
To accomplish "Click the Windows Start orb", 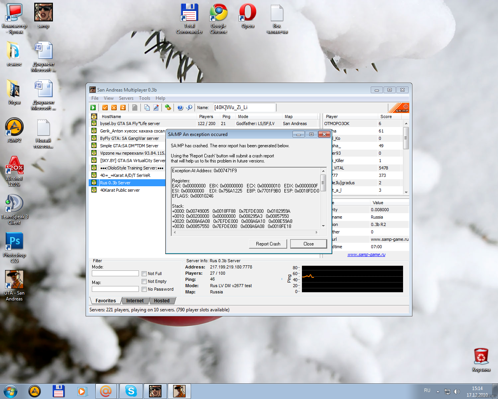I will pyautogui.click(x=10, y=391).
